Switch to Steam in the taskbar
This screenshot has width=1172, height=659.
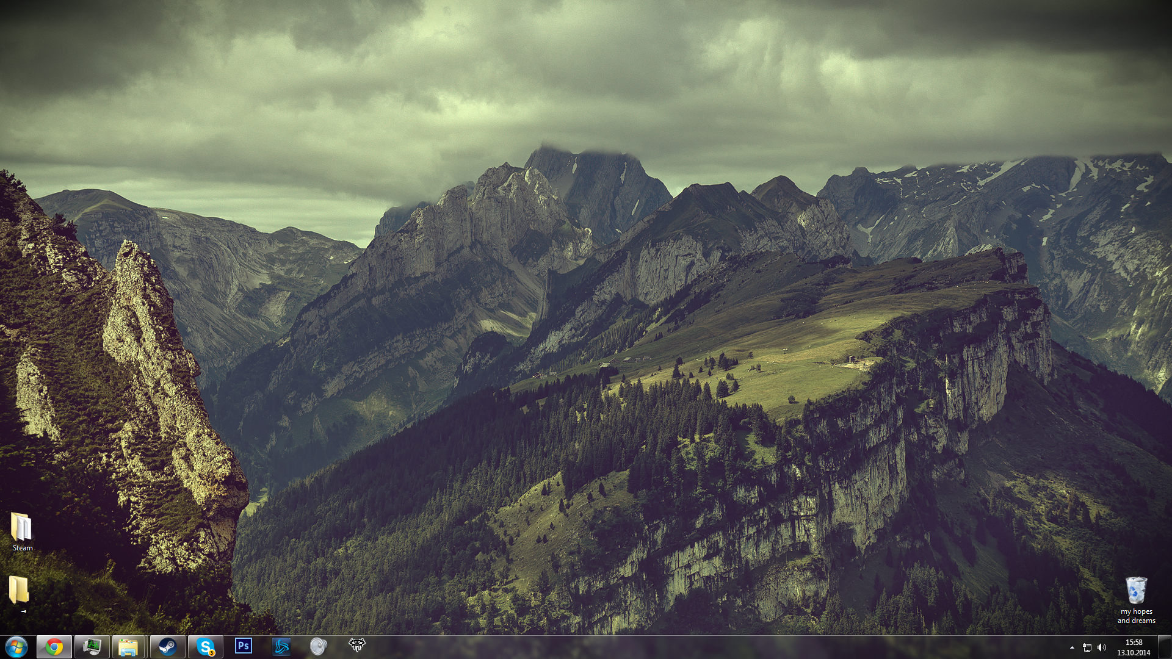[x=167, y=647]
